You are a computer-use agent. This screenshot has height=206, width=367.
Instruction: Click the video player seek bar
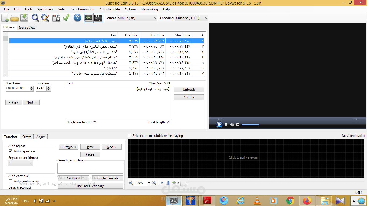click(287, 119)
